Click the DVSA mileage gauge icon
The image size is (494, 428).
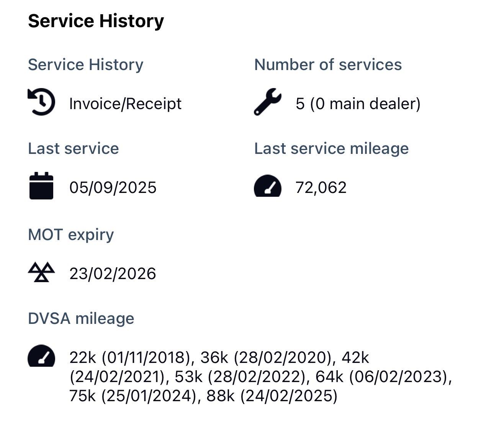pos(41,356)
